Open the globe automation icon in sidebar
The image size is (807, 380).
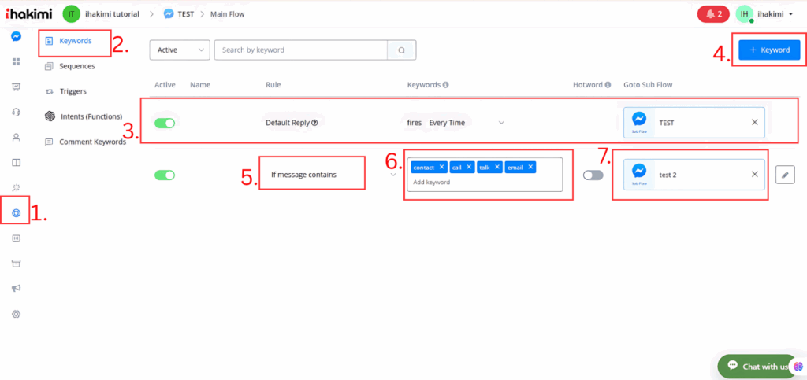coord(16,213)
